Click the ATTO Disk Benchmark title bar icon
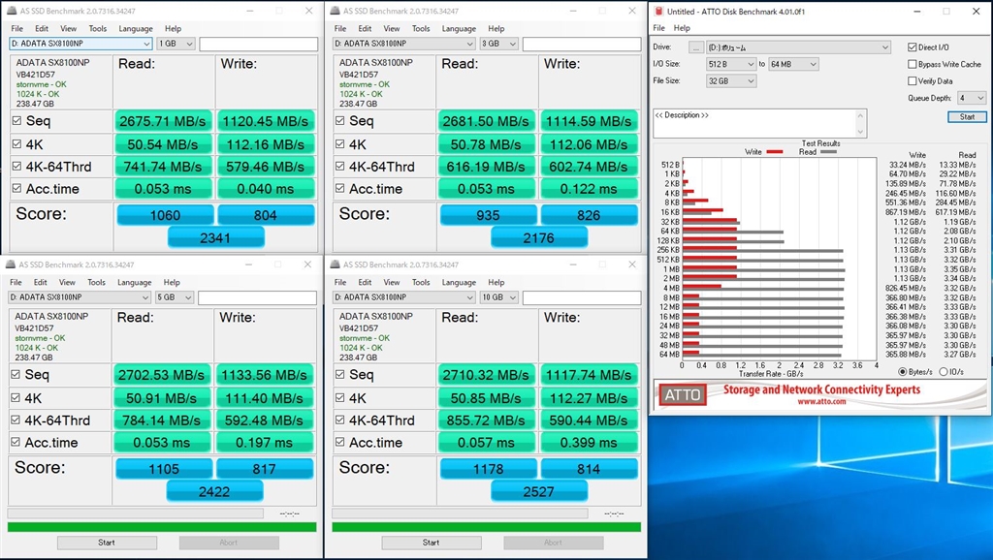Screen dimensions: 993x560 (x=658, y=12)
